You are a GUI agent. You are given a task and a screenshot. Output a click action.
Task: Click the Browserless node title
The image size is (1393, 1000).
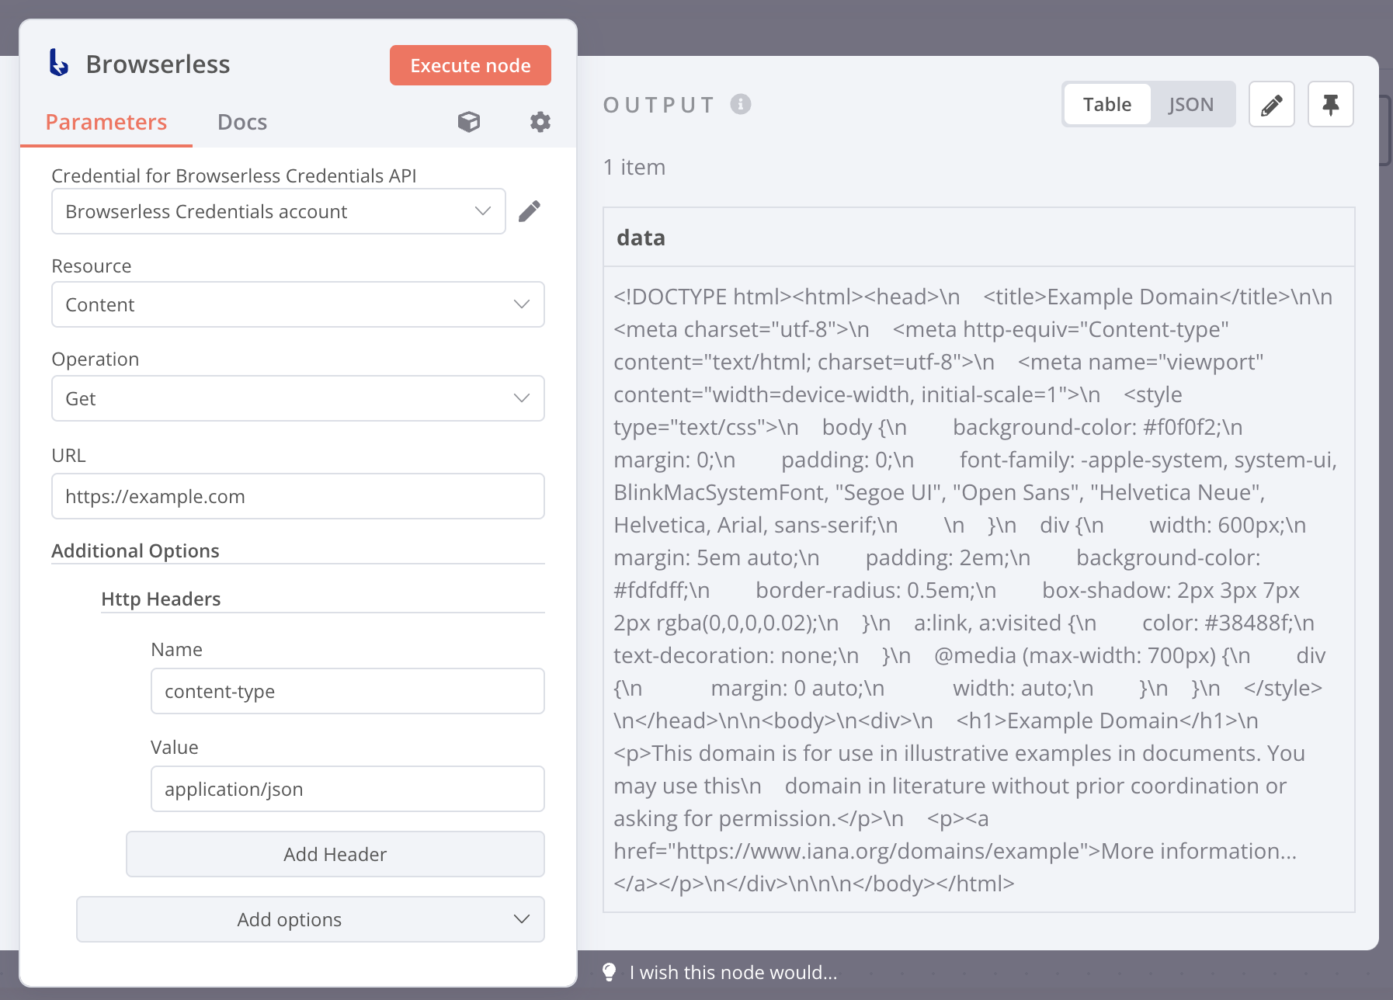coord(158,64)
